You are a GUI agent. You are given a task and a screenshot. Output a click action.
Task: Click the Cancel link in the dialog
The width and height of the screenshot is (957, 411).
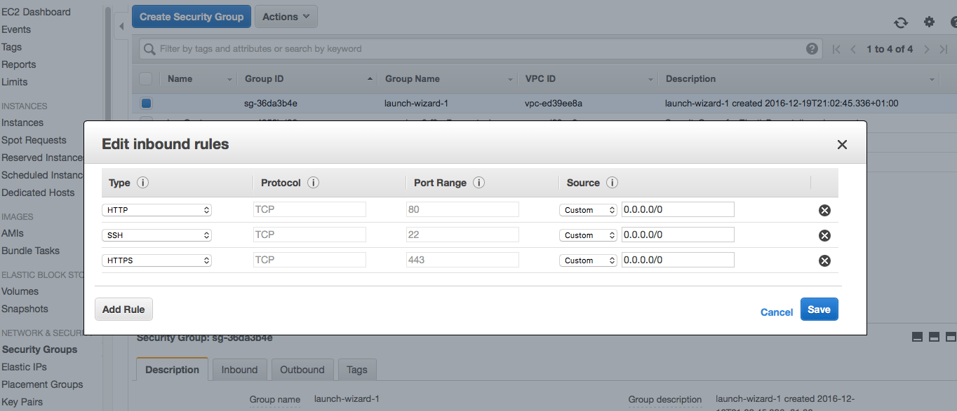click(776, 312)
